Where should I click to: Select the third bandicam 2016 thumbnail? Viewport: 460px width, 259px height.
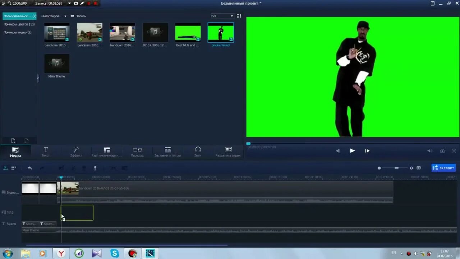(x=123, y=33)
